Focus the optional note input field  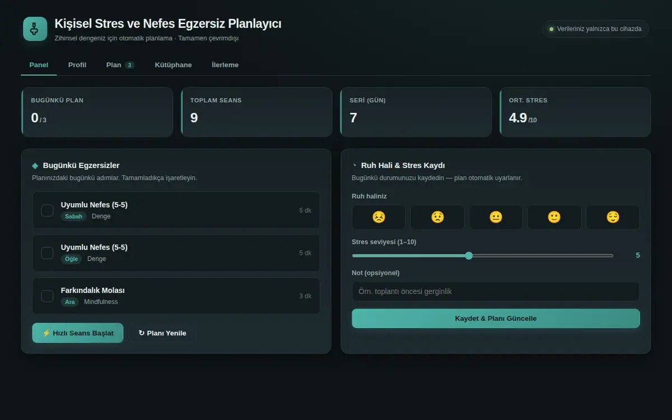[496, 292]
